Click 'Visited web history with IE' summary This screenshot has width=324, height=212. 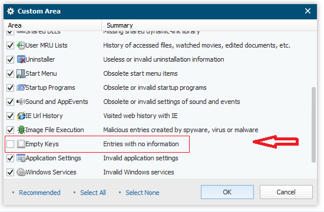tap(141, 116)
